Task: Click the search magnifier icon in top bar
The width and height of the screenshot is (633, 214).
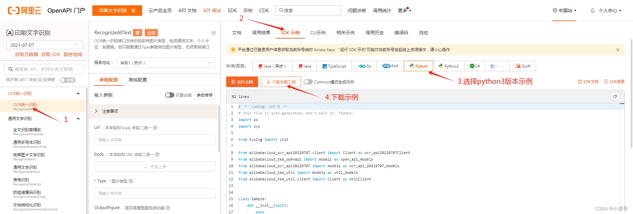Action: [281, 11]
